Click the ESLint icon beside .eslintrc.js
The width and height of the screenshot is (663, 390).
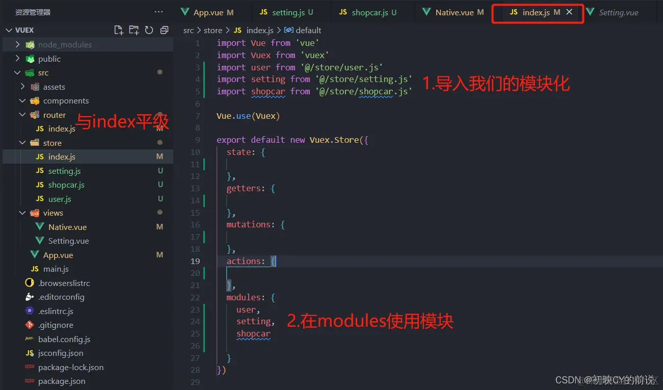[30, 311]
